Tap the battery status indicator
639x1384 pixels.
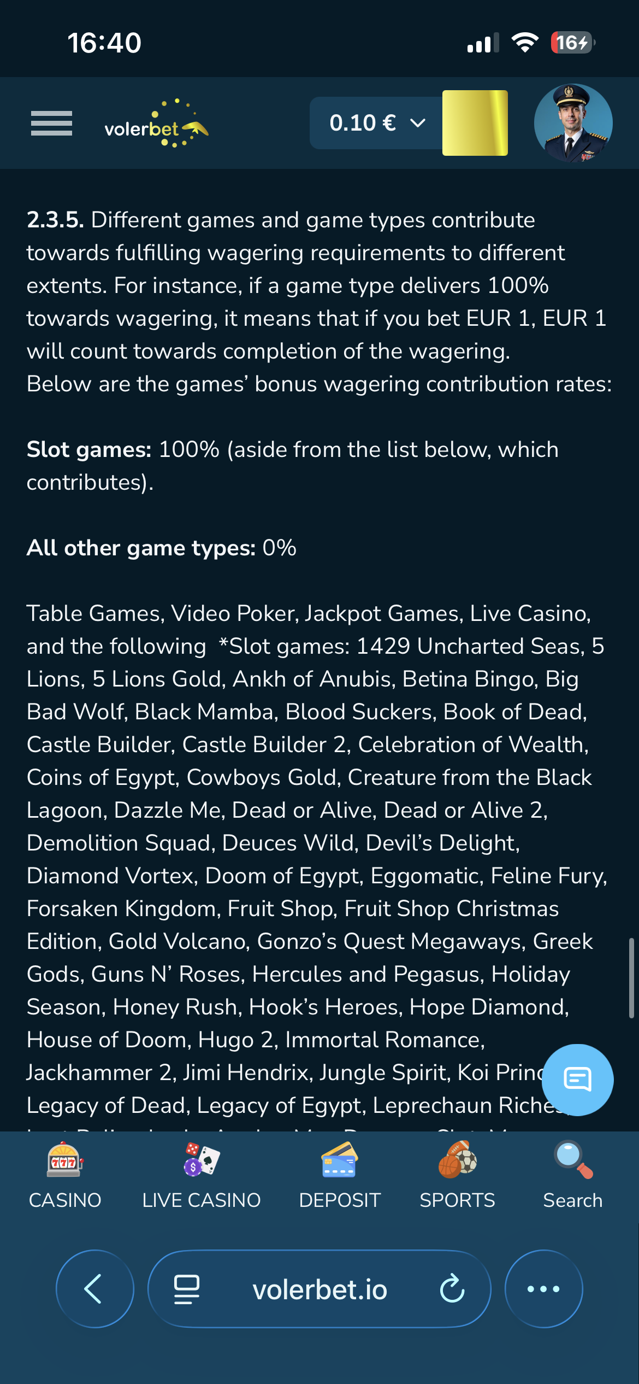tap(572, 43)
